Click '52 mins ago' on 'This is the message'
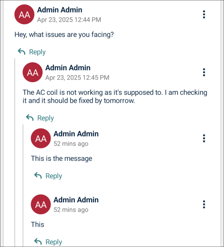Screen dimensions: 224x247 (71, 144)
